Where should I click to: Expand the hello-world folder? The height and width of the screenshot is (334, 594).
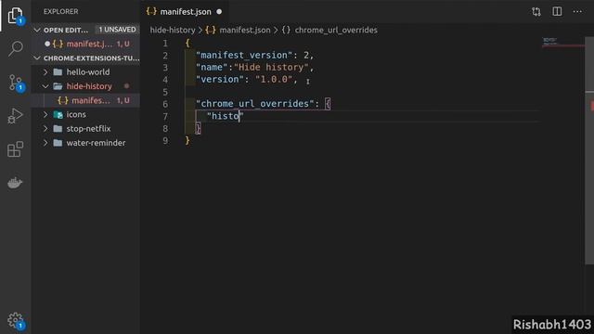(x=45, y=72)
